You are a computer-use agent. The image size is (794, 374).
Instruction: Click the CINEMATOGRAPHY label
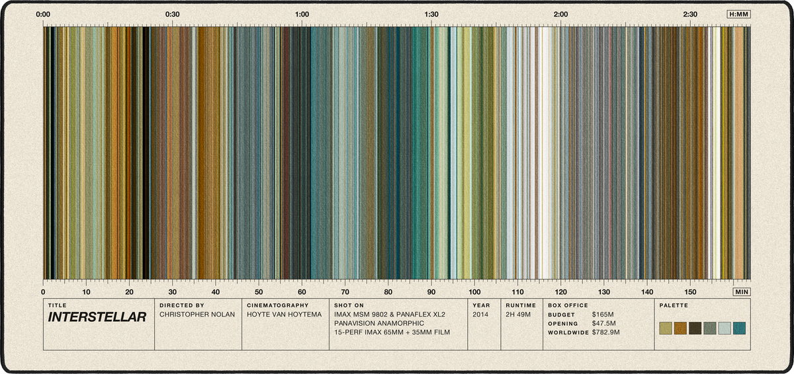(278, 305)
